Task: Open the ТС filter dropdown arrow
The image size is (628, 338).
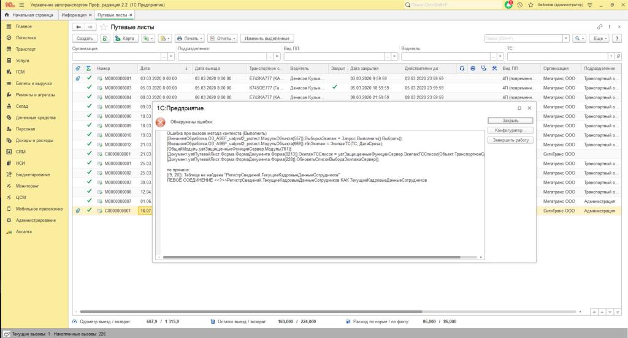Action: (x=611, y=56)
